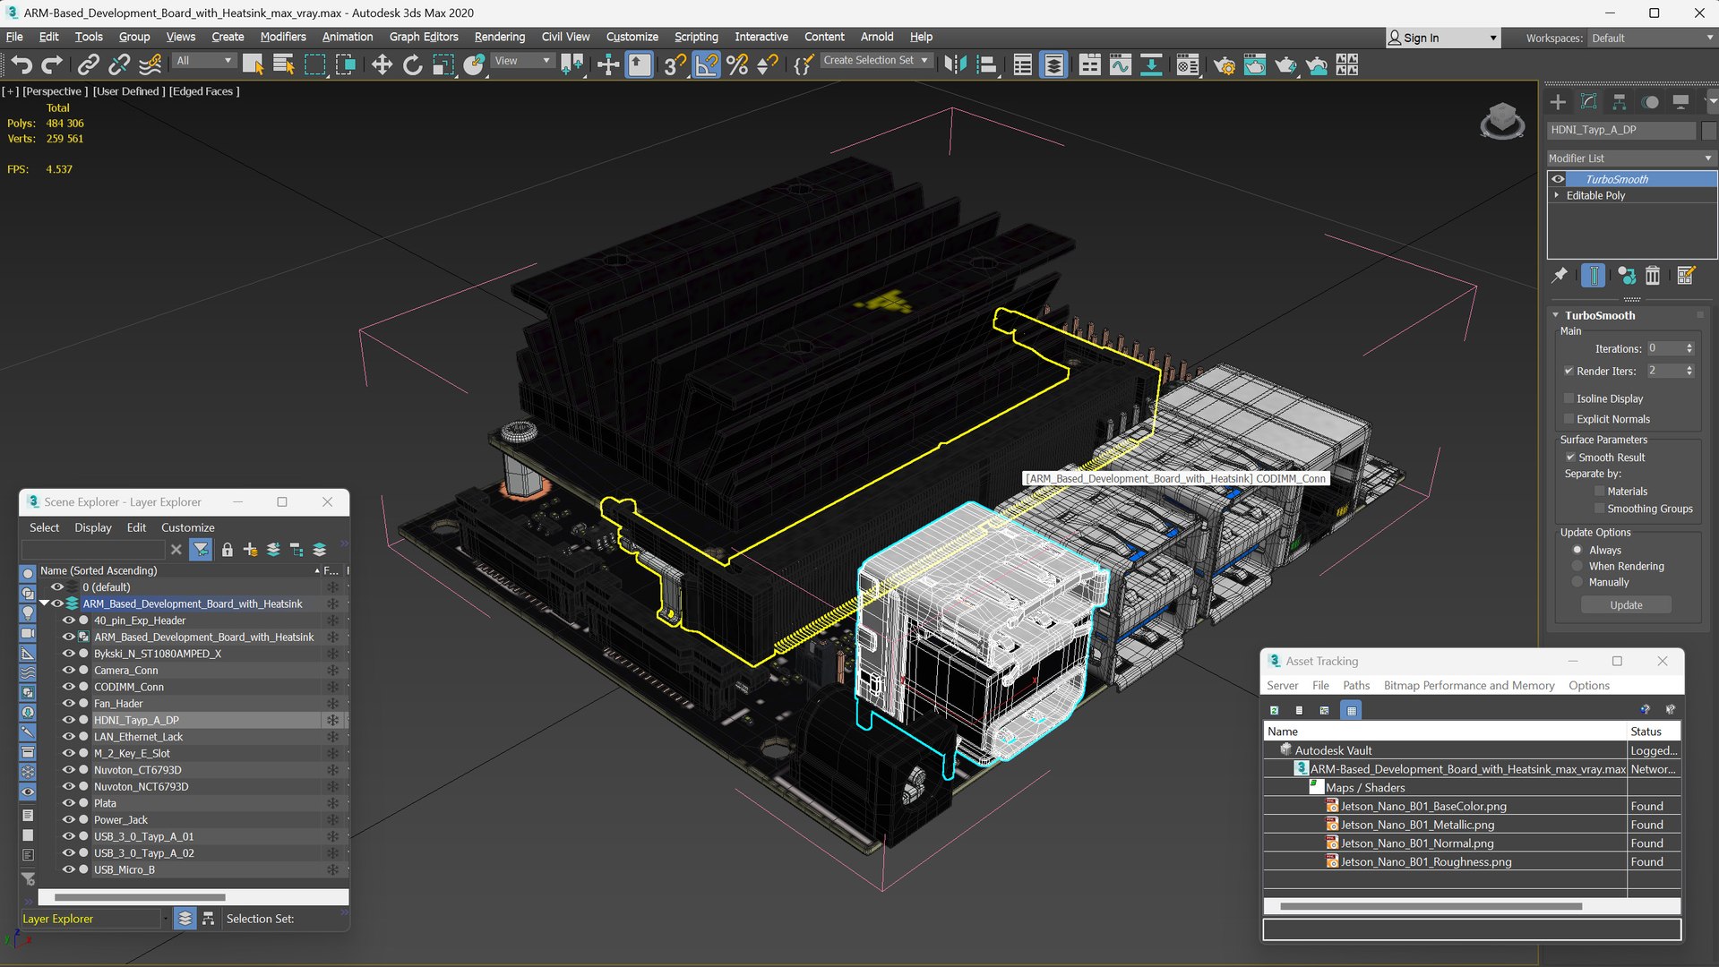Click the Redo arrow icon
1719x967 pixels.
pos(52,64)
